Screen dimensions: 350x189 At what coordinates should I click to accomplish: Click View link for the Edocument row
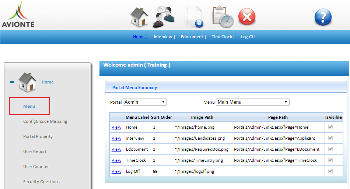[x=116, y=149]
